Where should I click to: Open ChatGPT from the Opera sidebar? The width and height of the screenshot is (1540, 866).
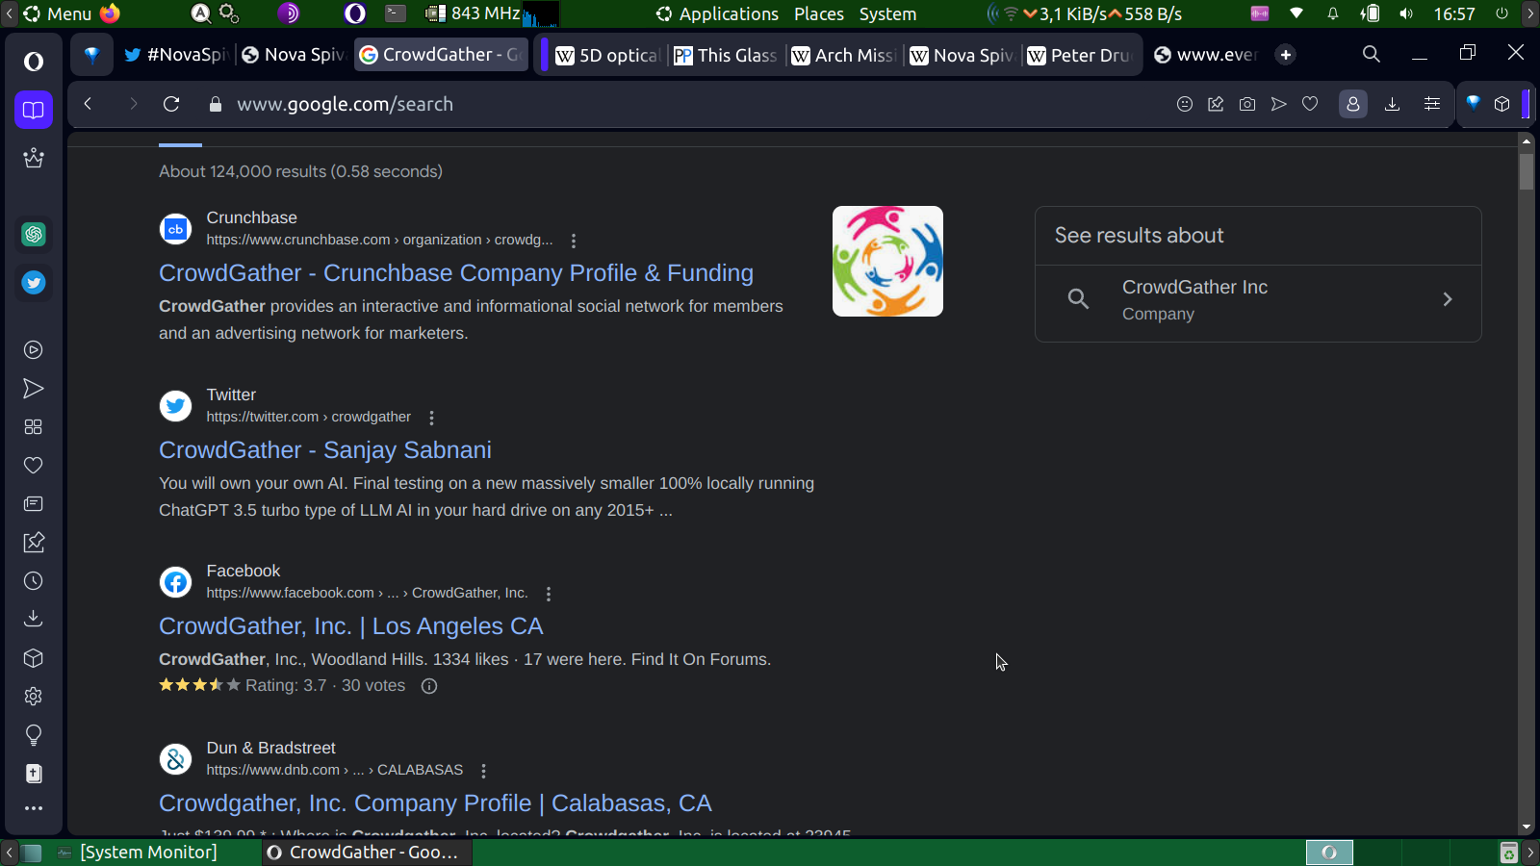[34, 234]
